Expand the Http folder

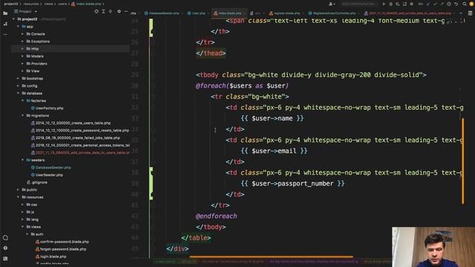pyautogui.click(x=22, y=49)
